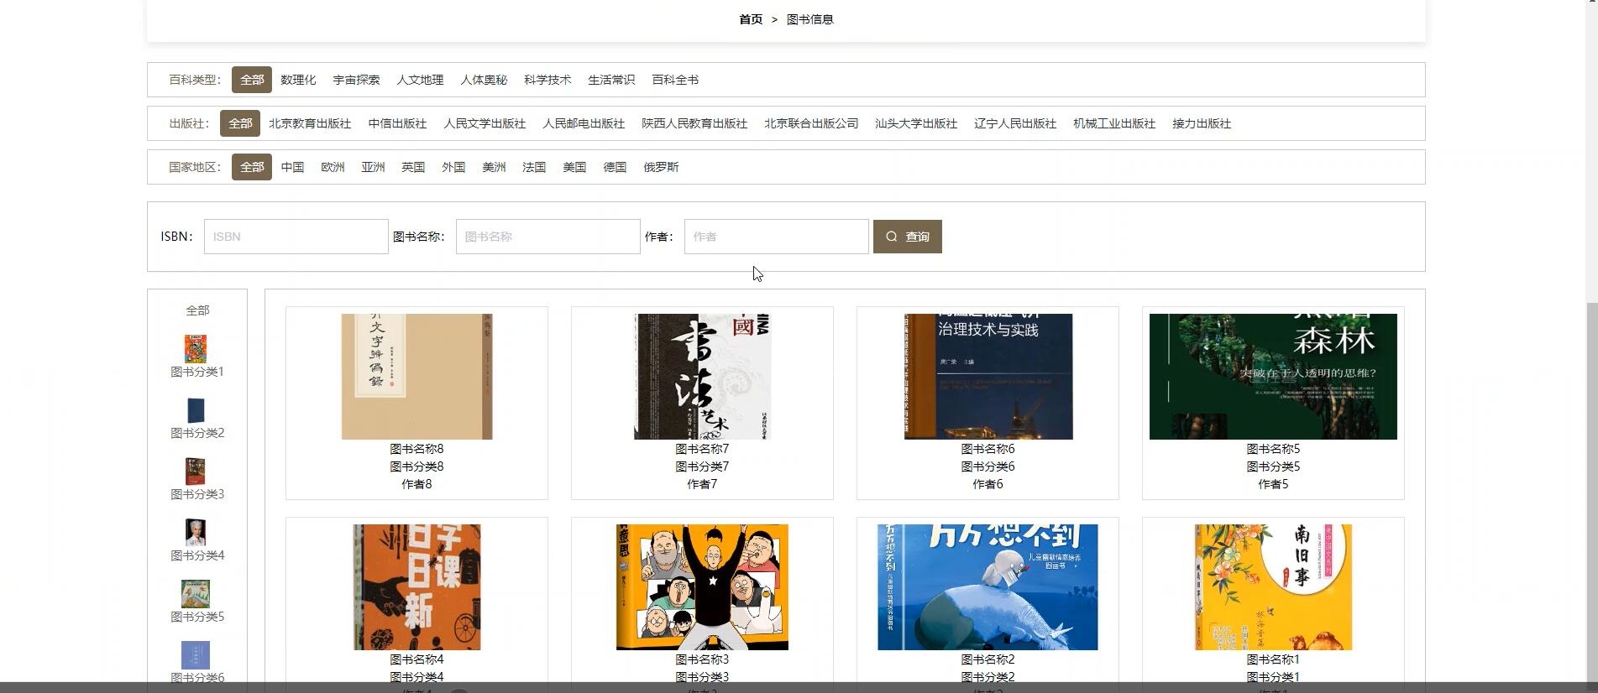Filter publisher by 陕西人民教育出版社
This screenshot has width=1598, height=693.
point(694,123)
